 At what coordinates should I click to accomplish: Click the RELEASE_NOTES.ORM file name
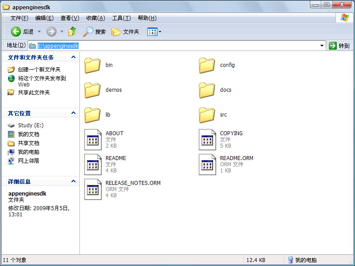point(133,183)
